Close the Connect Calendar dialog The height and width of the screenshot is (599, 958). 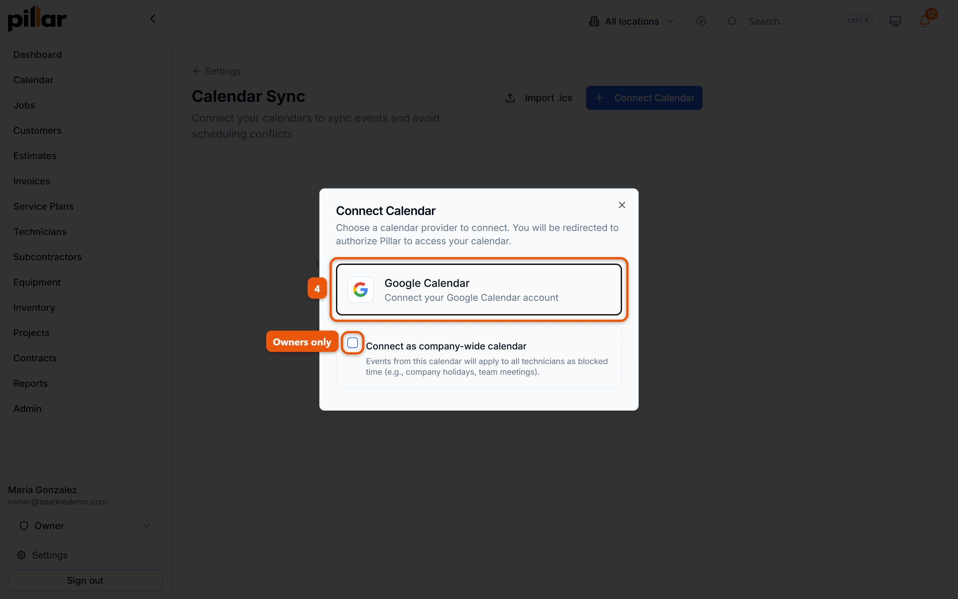click(622, 205)
